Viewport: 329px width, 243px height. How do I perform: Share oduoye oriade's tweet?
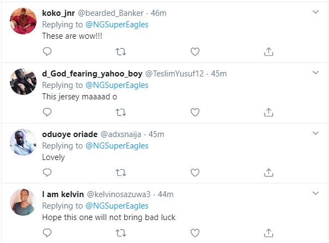click(268, 173)
